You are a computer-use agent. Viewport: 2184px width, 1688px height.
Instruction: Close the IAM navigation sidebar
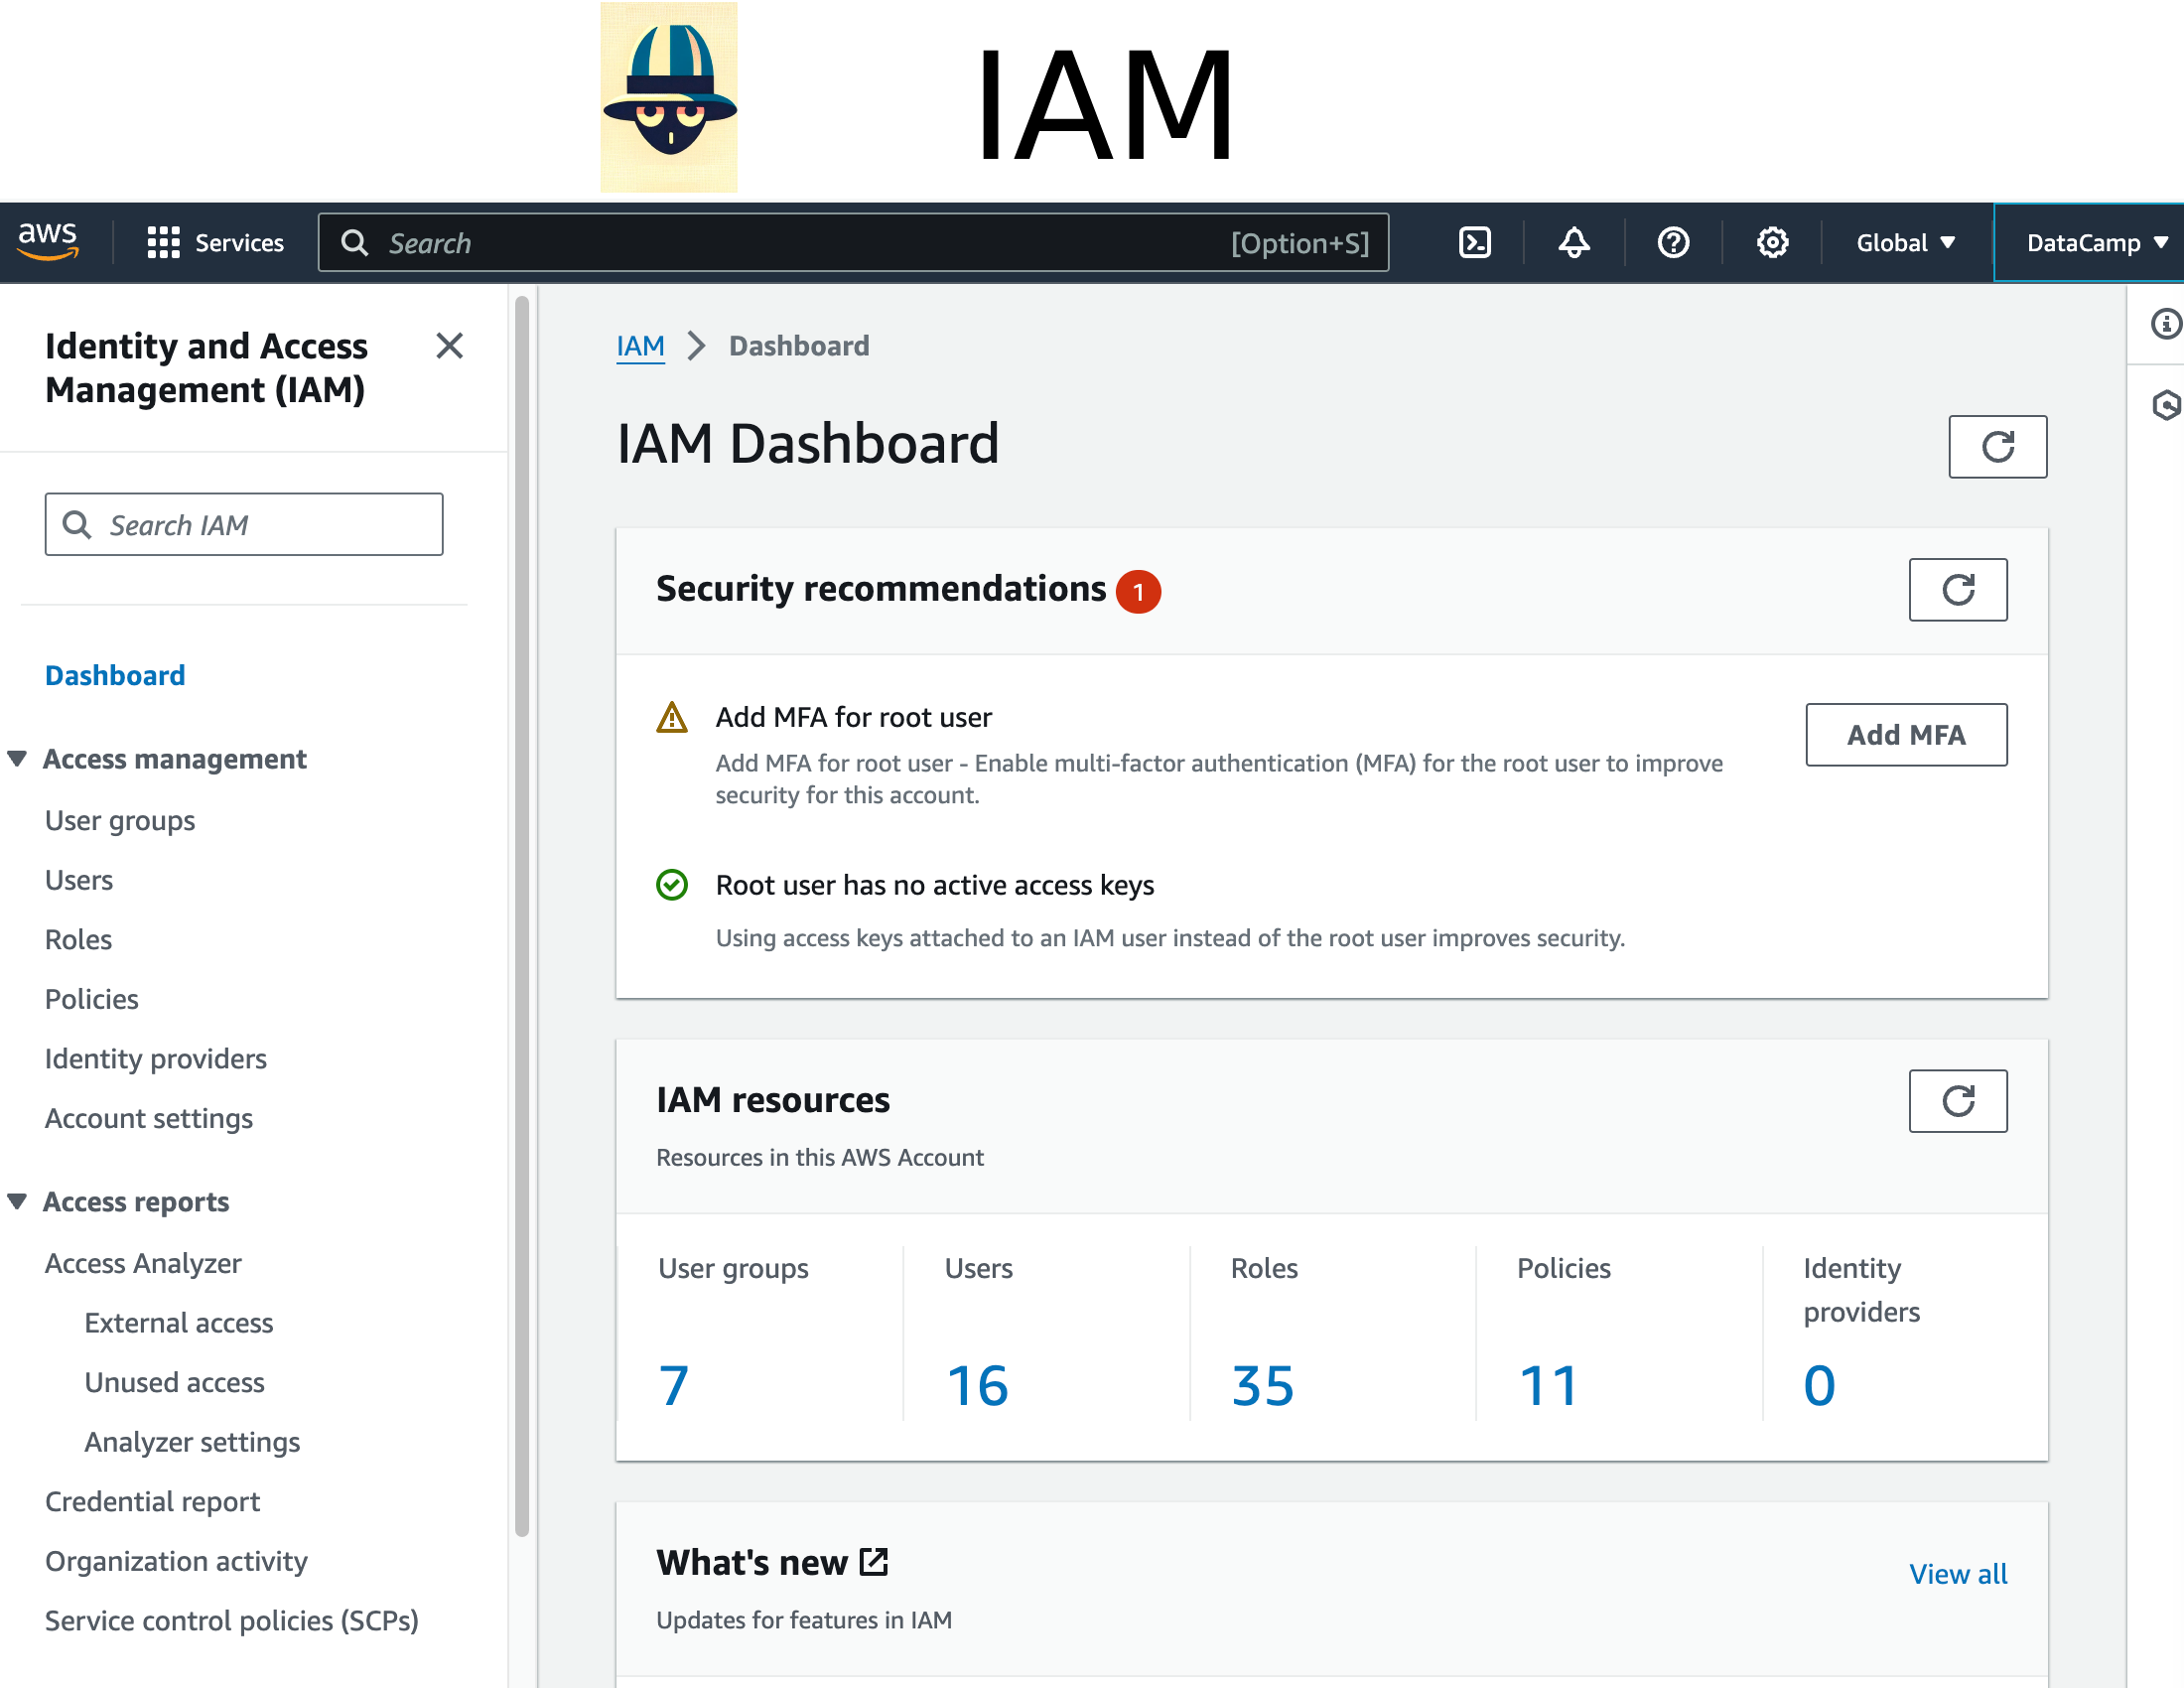click(x=450, y=346)
